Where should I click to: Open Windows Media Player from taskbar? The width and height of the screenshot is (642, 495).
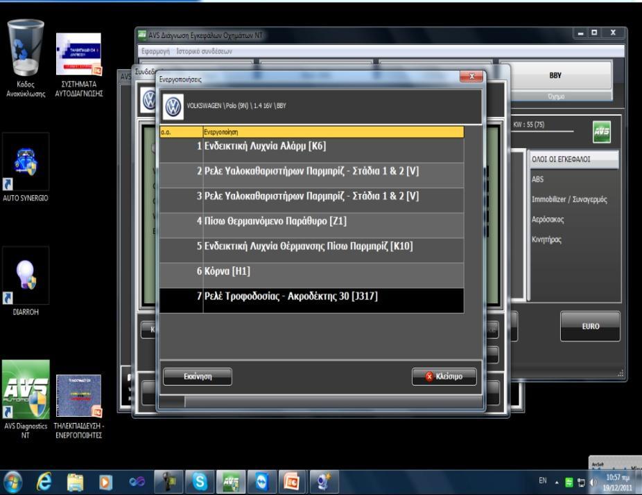tap(105, 483)
